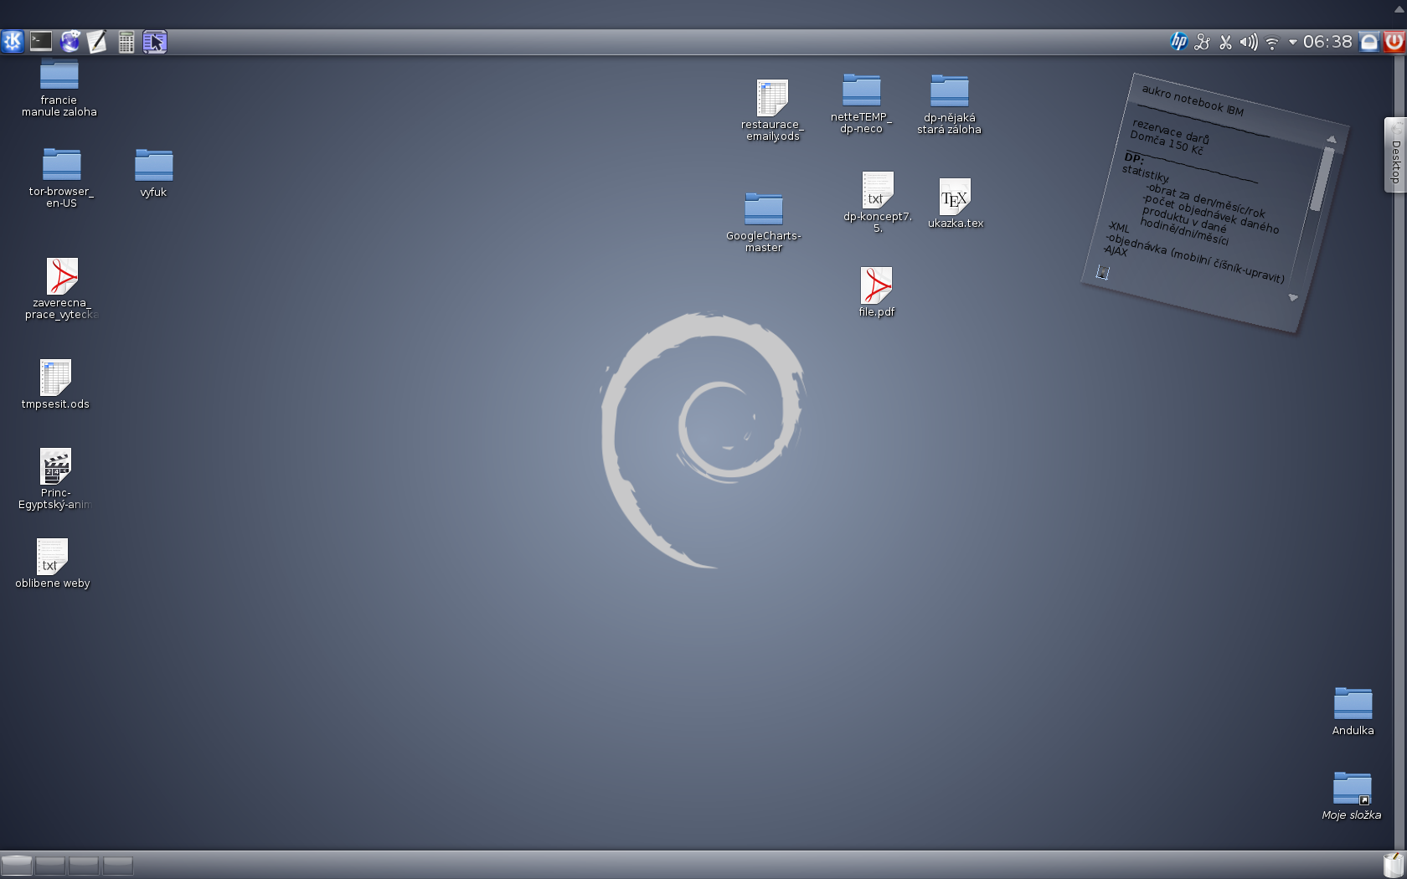Open the HP tray icon
This screenshot has width=1407, height=879.
coord(1179,41)
